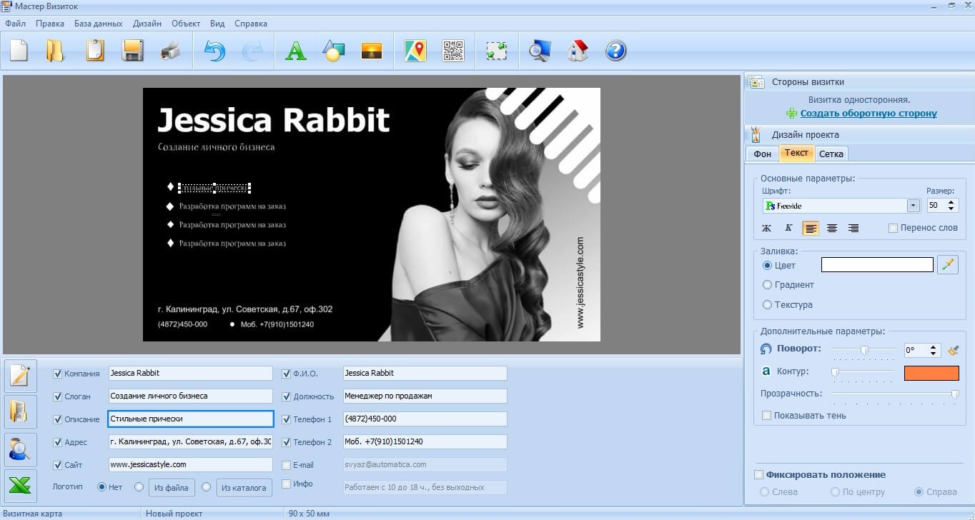
Task: Enable the Показывать тень checkbox
Action: click(767, 416)
